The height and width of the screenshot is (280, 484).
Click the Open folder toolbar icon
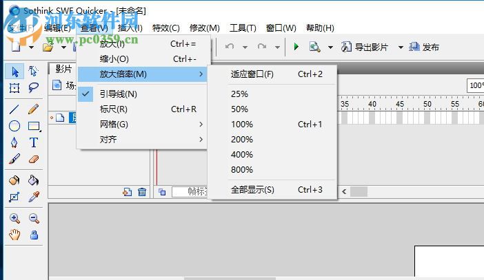(48, 47)
